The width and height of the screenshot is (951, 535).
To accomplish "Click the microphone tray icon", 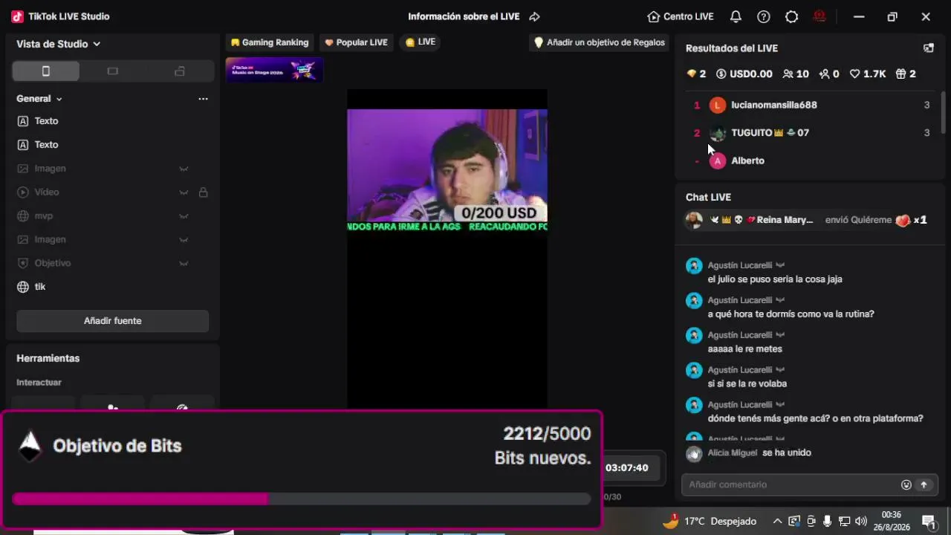I will tap(828, 521).
